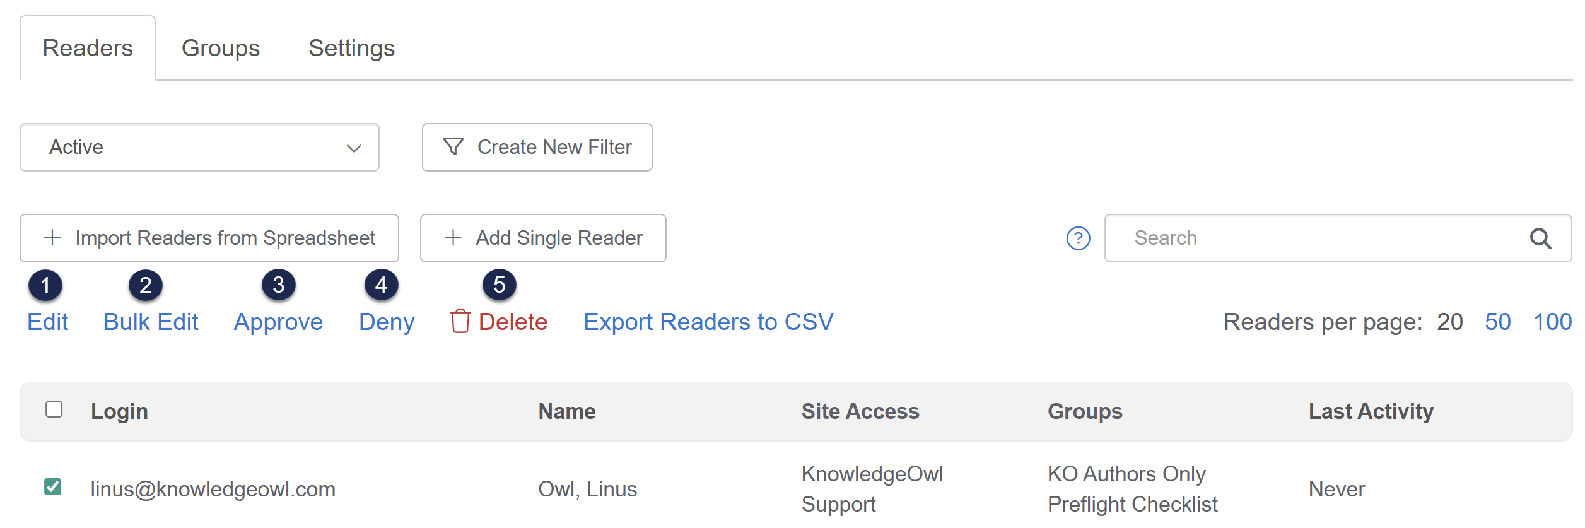Click plus icon on Add Single Reader
The height and width of the screenshot is (528, 1585).
coord(453,238)
